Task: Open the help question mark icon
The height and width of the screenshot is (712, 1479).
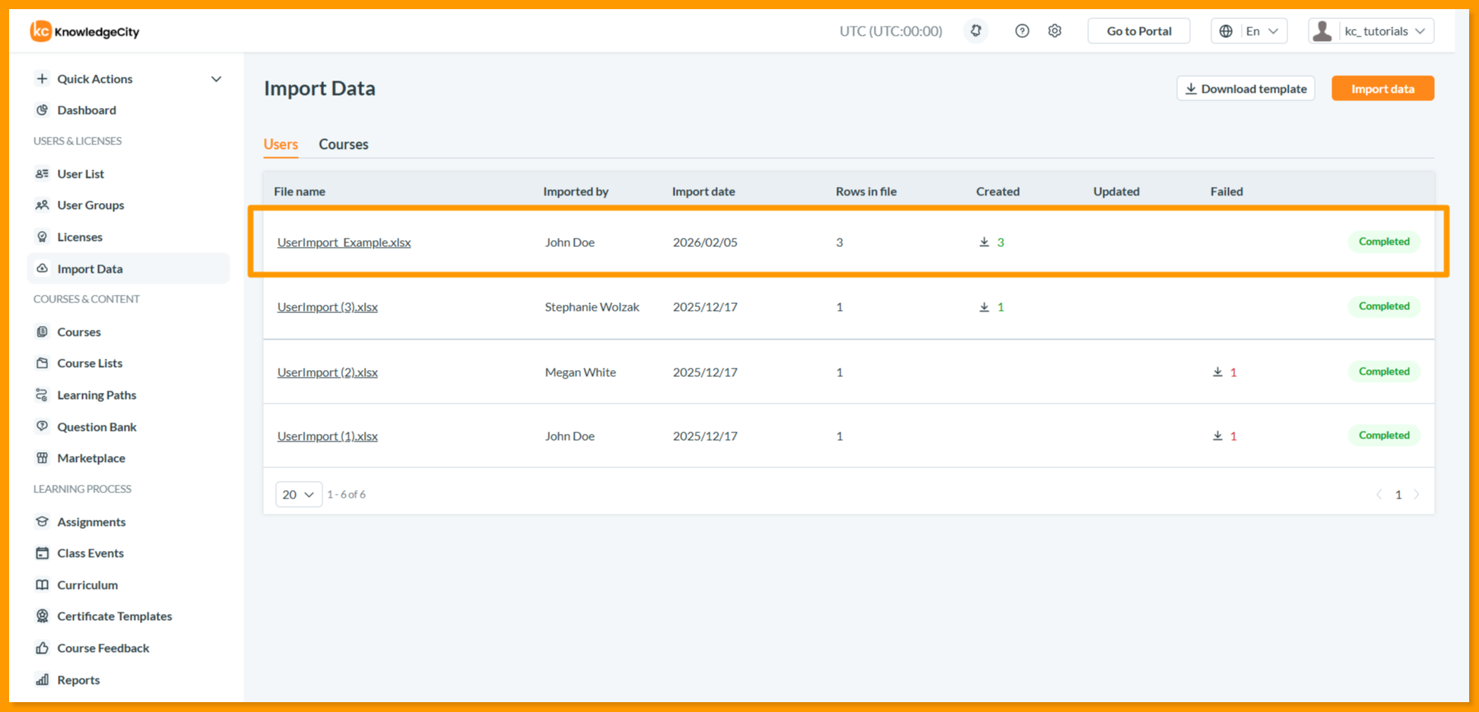Action: 1022,31
